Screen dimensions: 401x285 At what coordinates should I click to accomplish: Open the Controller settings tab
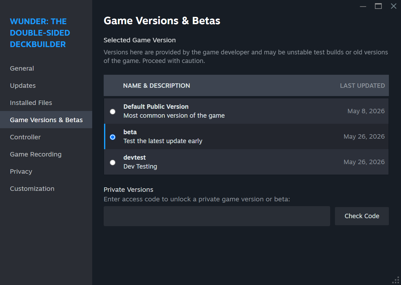pos(46,137)
